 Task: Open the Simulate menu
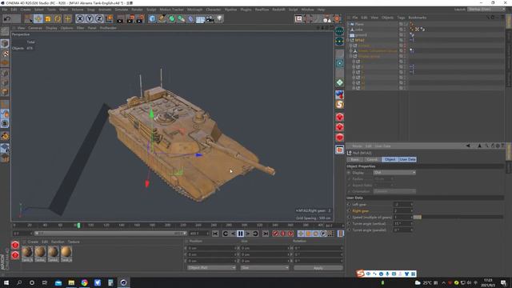[121, 10]
